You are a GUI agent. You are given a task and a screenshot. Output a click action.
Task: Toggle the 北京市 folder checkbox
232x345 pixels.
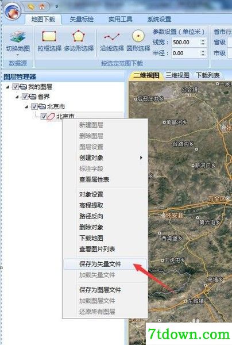(34, 107)
